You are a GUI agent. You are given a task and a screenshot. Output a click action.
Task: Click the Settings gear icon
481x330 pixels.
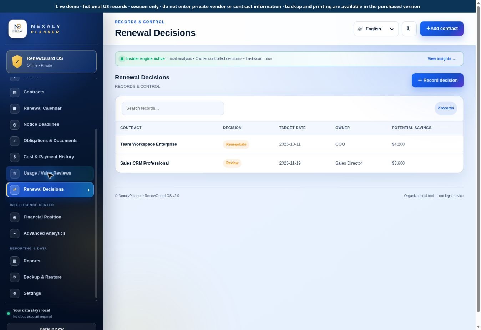click(x=15, y=293)
